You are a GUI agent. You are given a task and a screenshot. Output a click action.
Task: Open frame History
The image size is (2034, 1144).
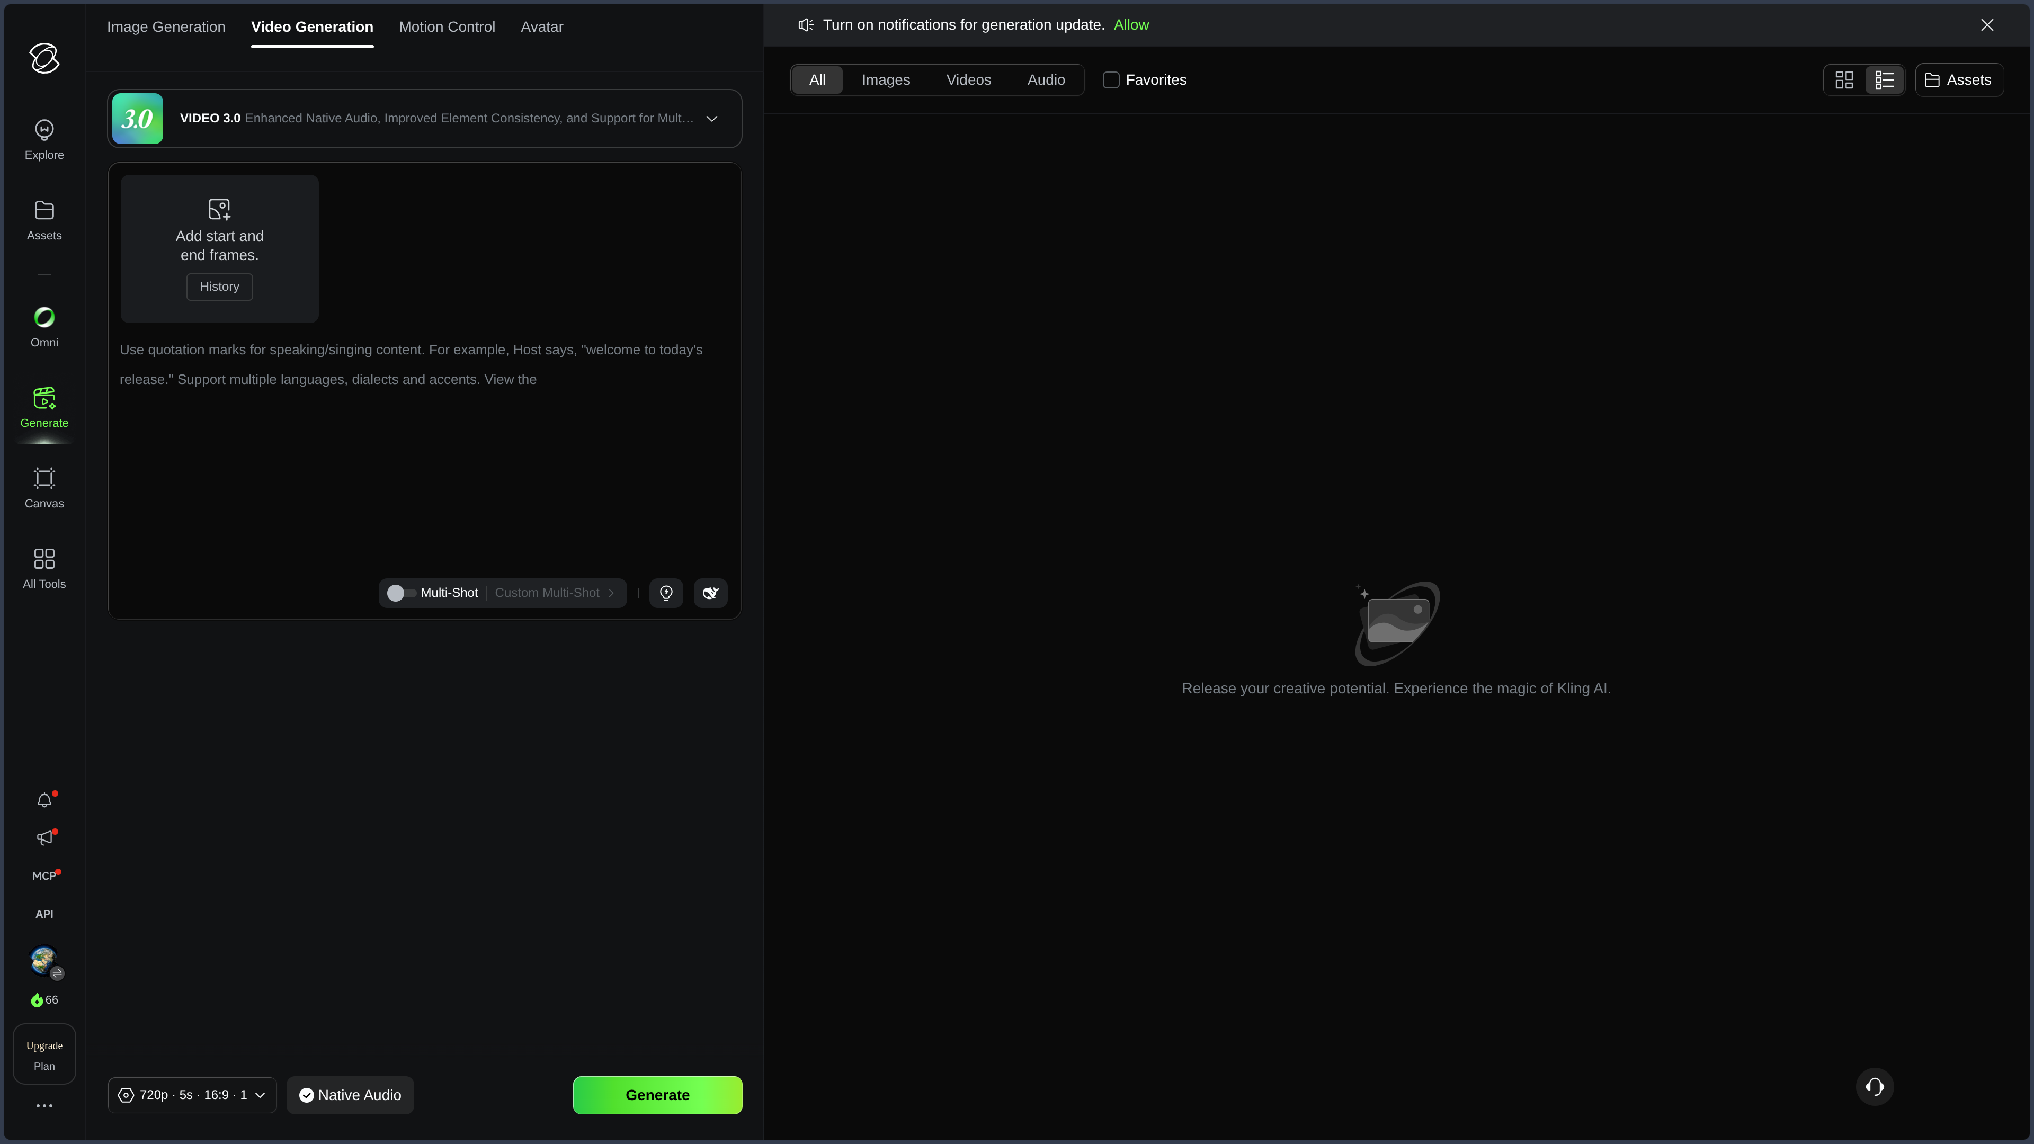219,288
